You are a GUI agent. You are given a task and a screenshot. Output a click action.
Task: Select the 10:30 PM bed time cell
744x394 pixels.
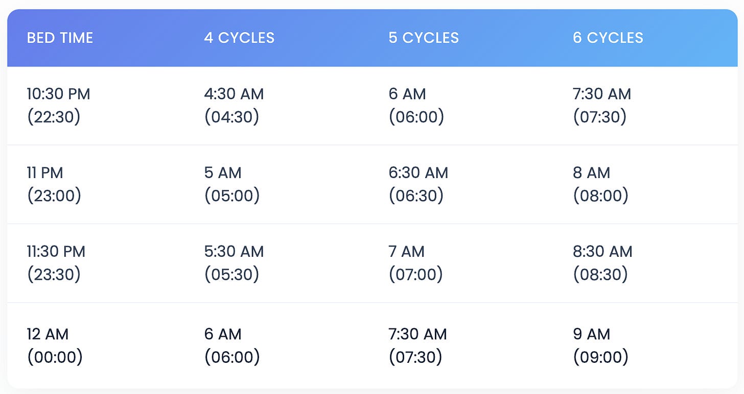[x=58, y=106]
